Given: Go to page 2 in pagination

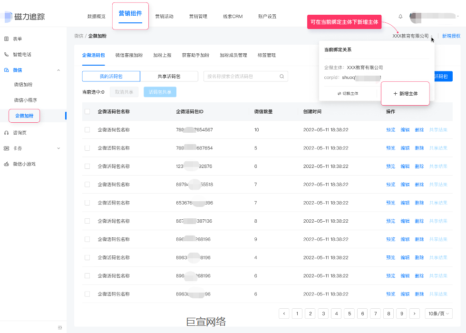Looking at the screenshot, I should [310, 313].
